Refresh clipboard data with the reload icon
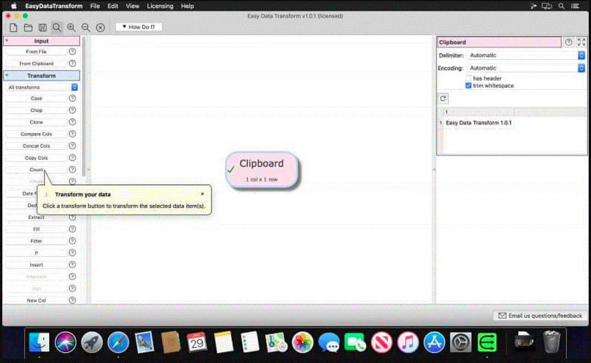 (443, 99)
